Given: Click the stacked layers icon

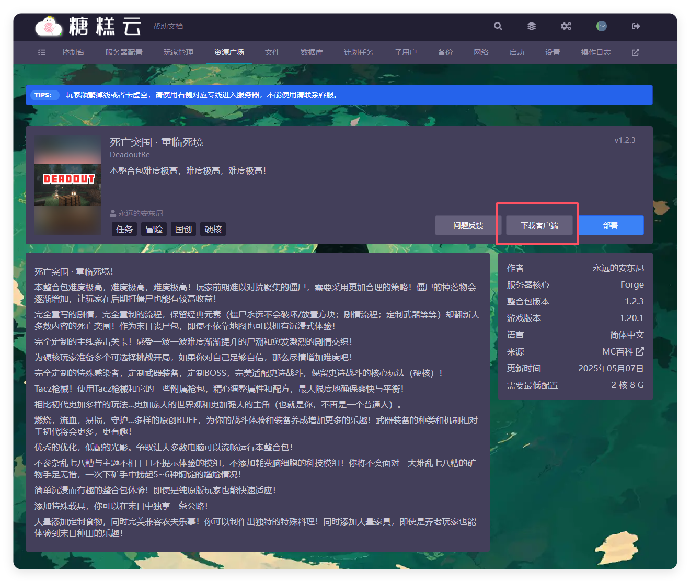Looking at the screenshot, I should click(532, 26).
